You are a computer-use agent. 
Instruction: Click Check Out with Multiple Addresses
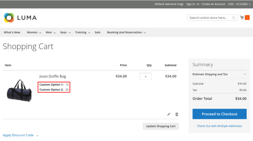tap(219, 126)
